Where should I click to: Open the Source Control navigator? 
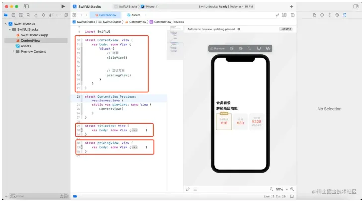(13, 15)
